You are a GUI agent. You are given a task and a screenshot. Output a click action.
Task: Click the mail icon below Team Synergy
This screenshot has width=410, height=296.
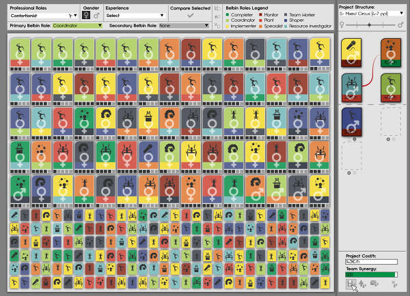[x=374, y=283]
